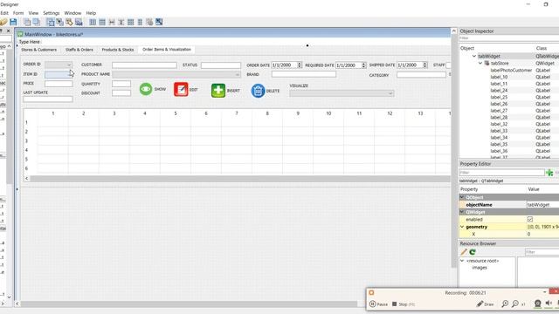This screenshot has width=559, height=314.
Task: Select the Edit Signals/Slots mode icon
Action: [60, 22]
